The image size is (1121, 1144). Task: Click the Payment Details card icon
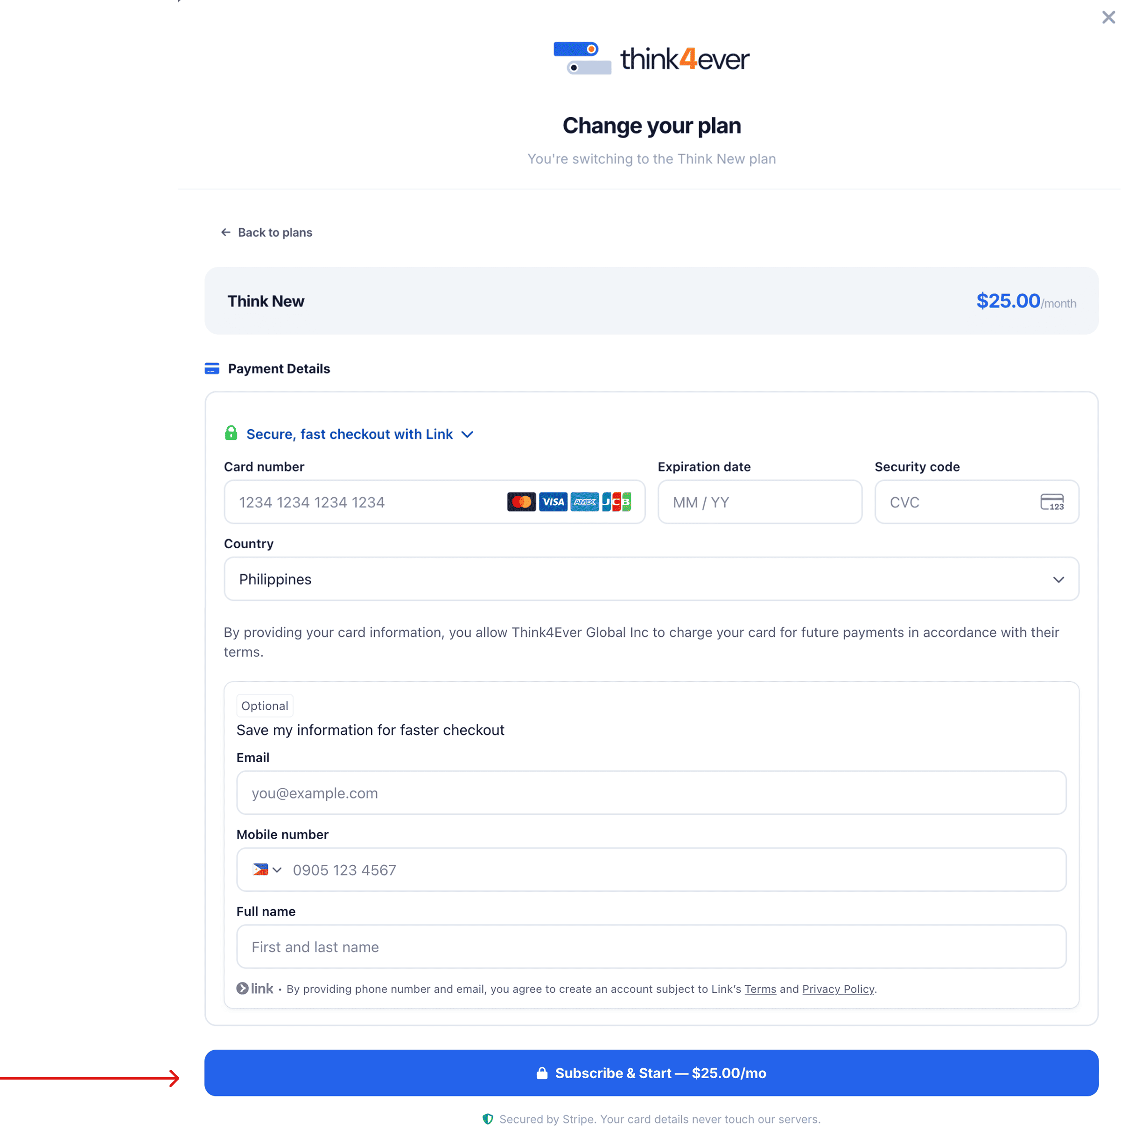212,369
